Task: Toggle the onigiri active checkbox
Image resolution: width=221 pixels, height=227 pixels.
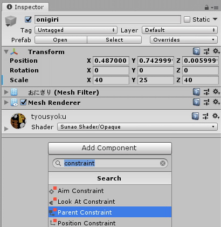Action: [x=28, y=19]
